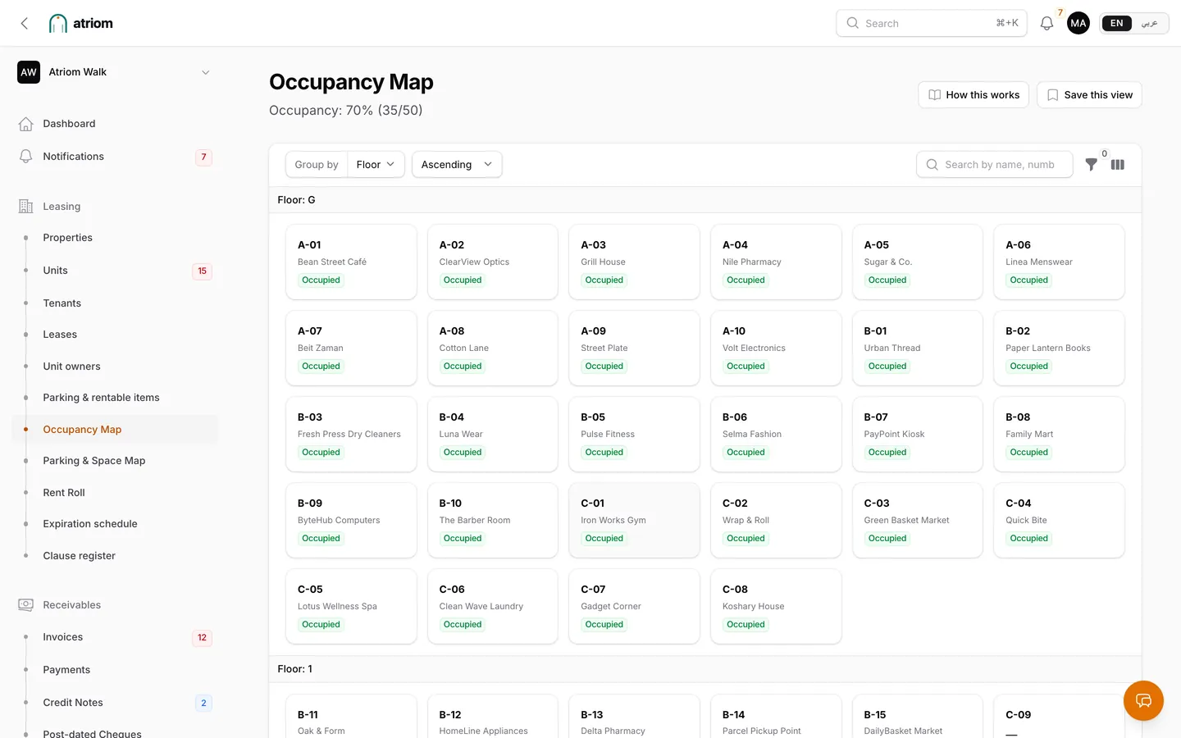Open unit C-07 Gadget Corner card
The width and height of the screenshot is (1181, 738).
tap(634, 606)
